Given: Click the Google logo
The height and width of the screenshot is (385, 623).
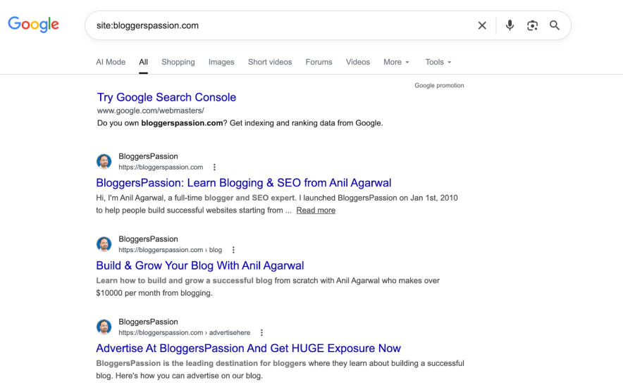Looking at the screenshot, I should point(33,25).
